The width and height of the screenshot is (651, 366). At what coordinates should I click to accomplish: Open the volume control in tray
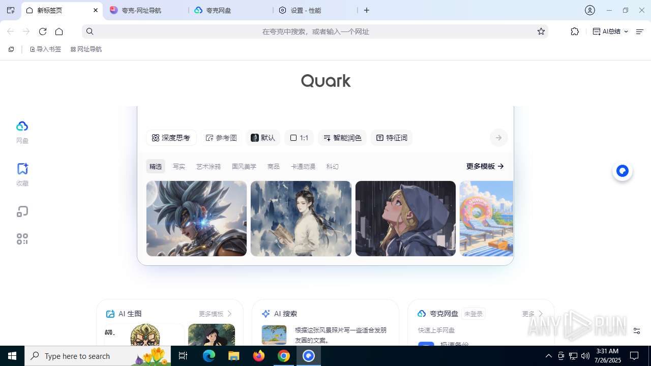(585, 356)
